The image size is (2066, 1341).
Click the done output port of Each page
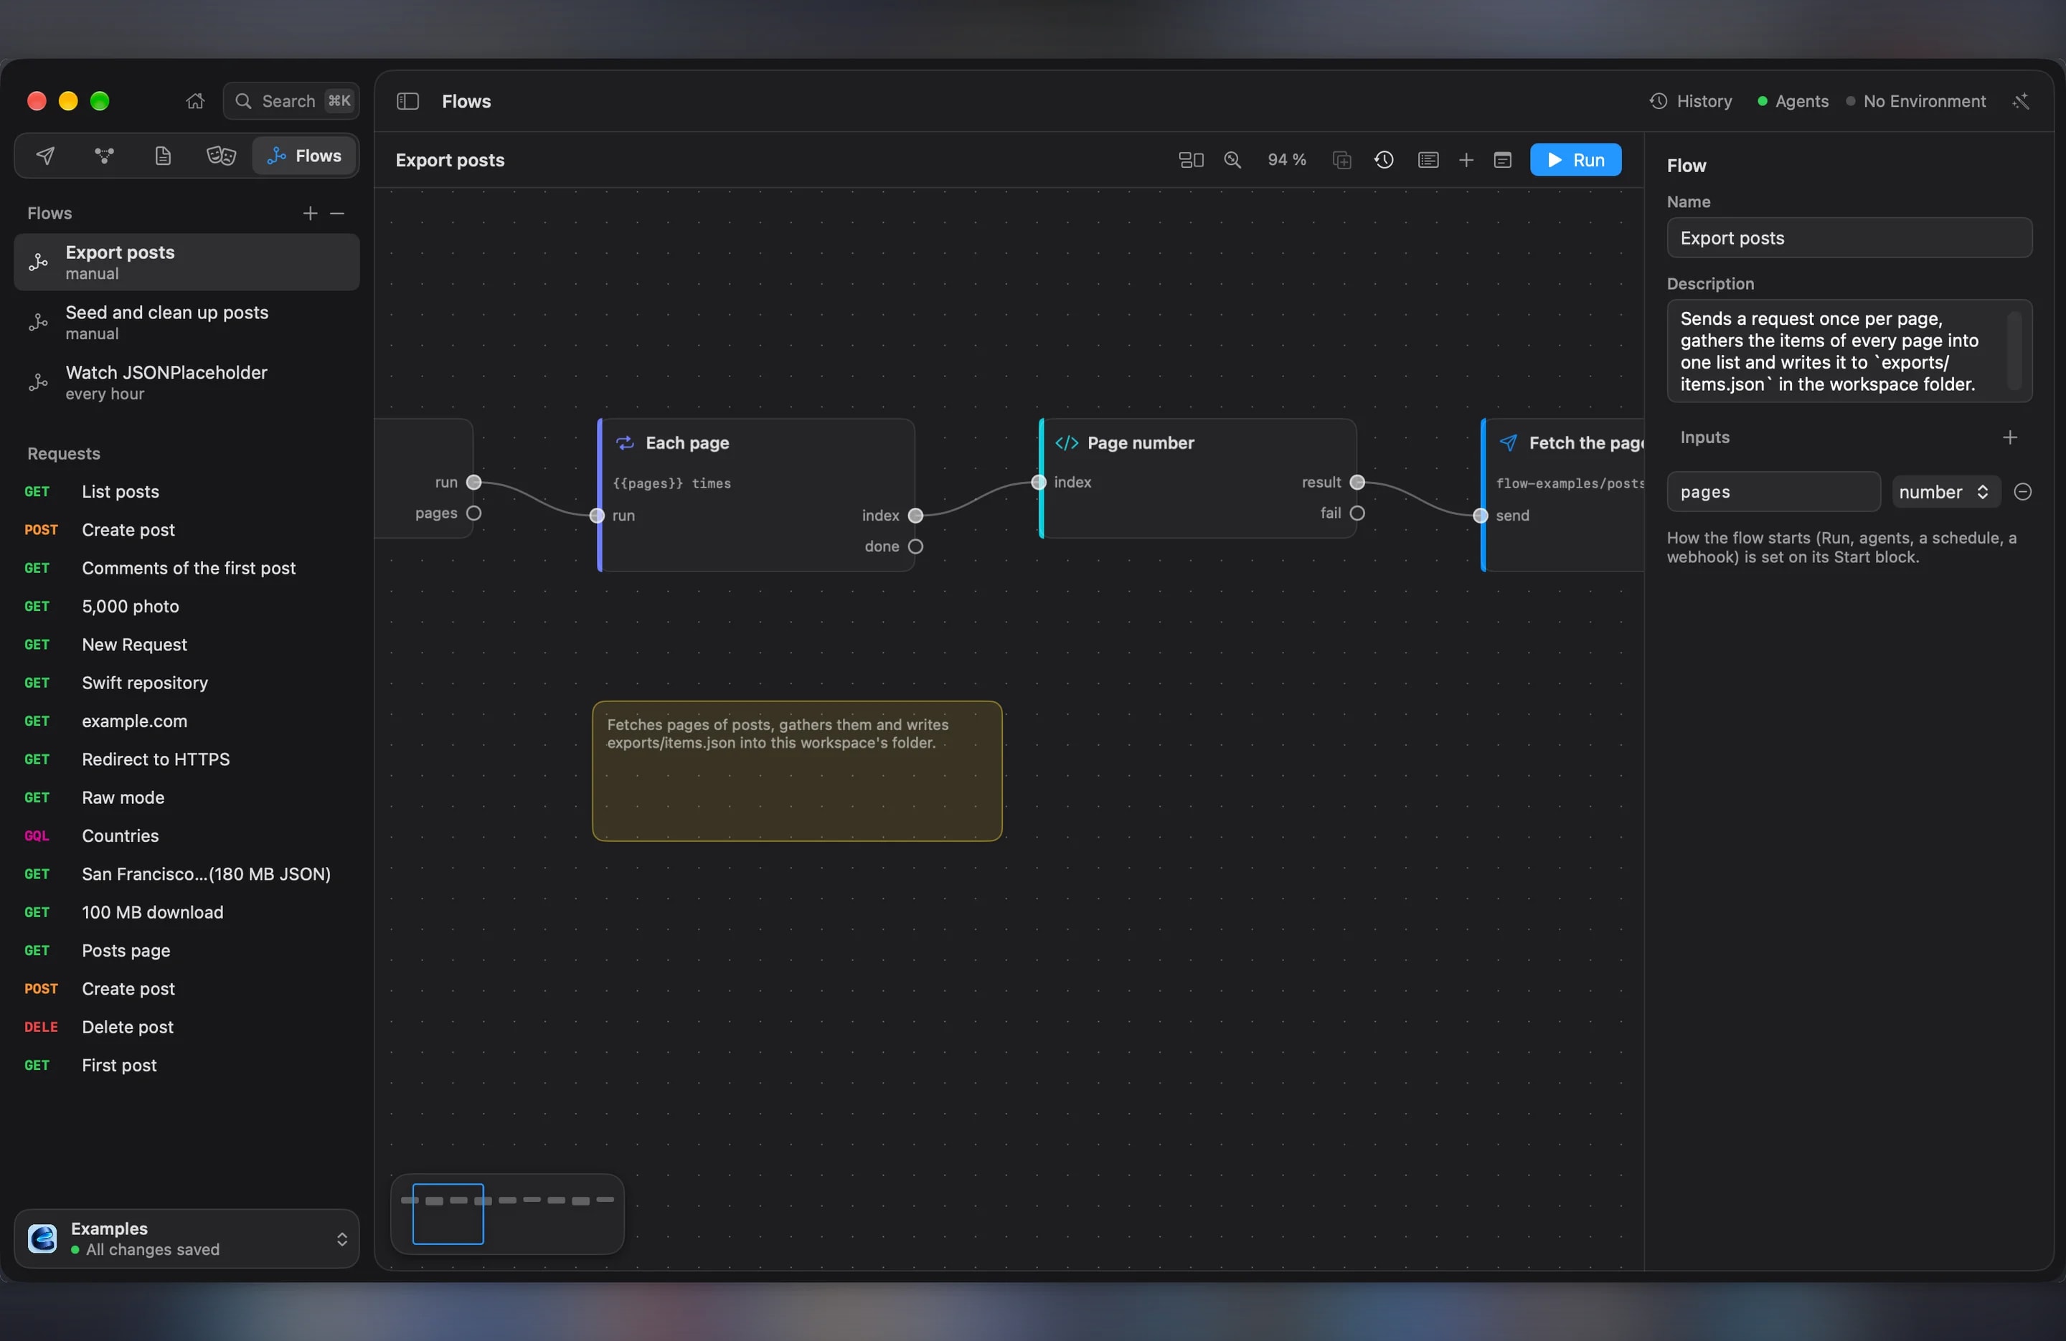(916, 547)
